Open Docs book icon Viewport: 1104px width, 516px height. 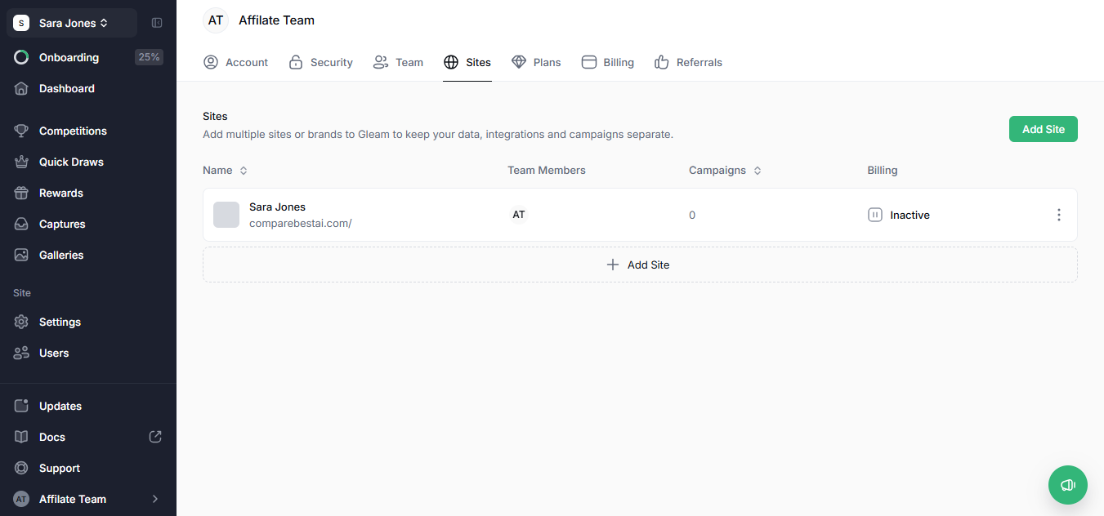click(21, 437)
